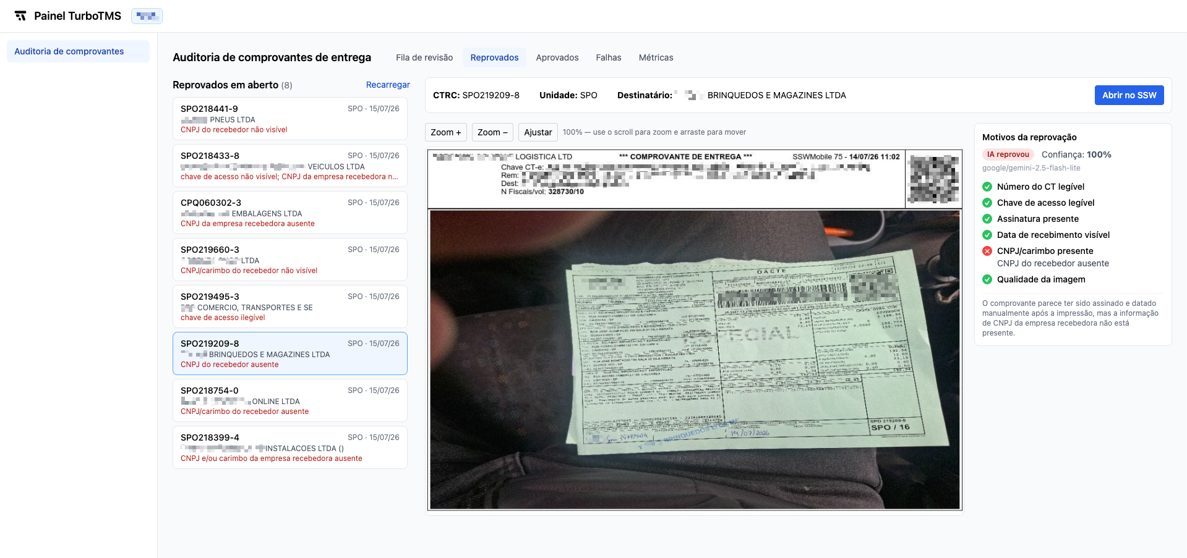The image size is (1187, 558).
Task: Select rejected item SPO219495-3
Action: 290,306
